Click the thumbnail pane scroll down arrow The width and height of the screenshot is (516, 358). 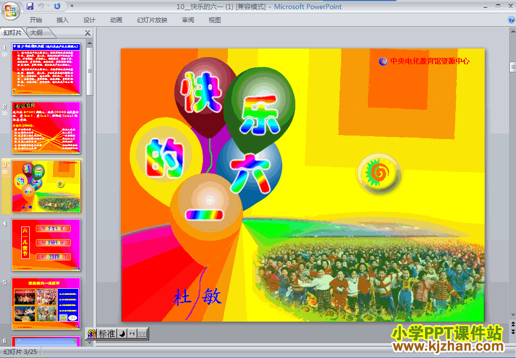[89, 343]
